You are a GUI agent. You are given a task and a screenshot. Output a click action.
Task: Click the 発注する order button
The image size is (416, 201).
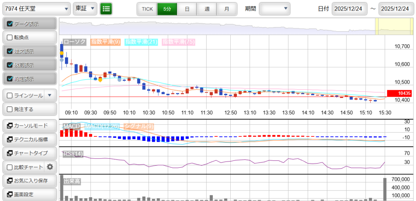(30, 109)
